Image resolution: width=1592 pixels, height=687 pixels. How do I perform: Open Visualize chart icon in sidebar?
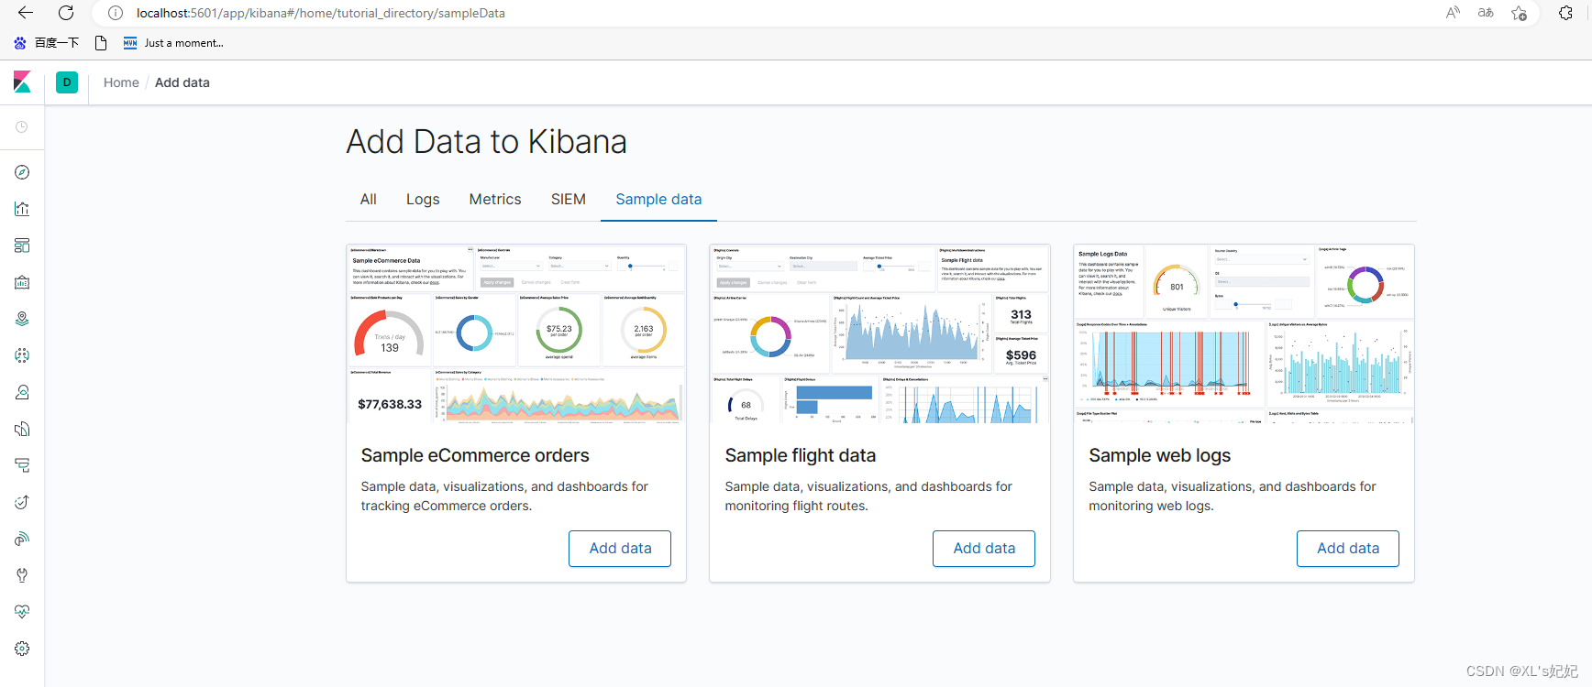point(22,209)
